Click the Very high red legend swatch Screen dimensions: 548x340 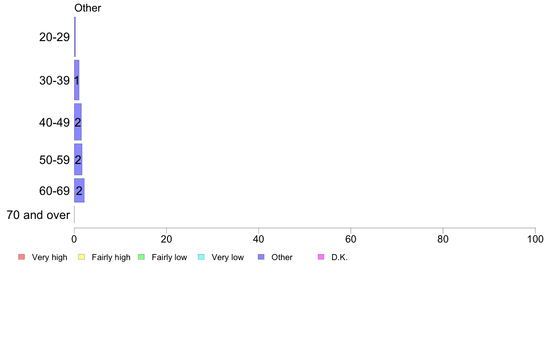click(22, 257)
